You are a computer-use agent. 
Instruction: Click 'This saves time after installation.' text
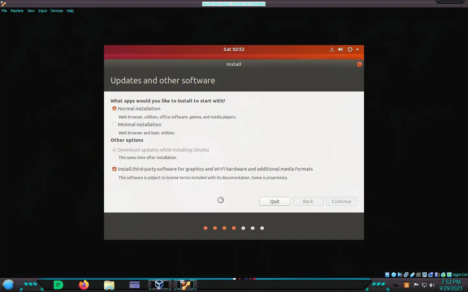148,157
